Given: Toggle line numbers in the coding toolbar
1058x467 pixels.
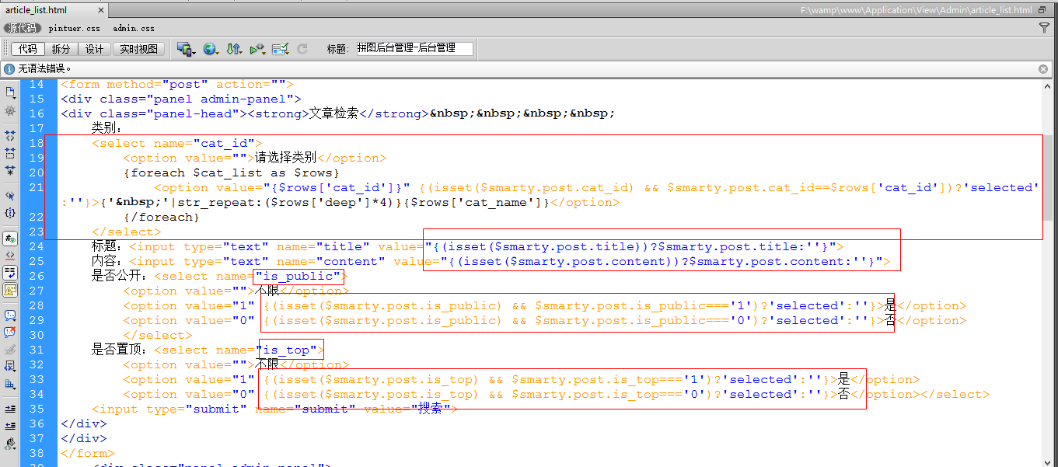Looking at the screenshot, I should click(x=10, y=239).
